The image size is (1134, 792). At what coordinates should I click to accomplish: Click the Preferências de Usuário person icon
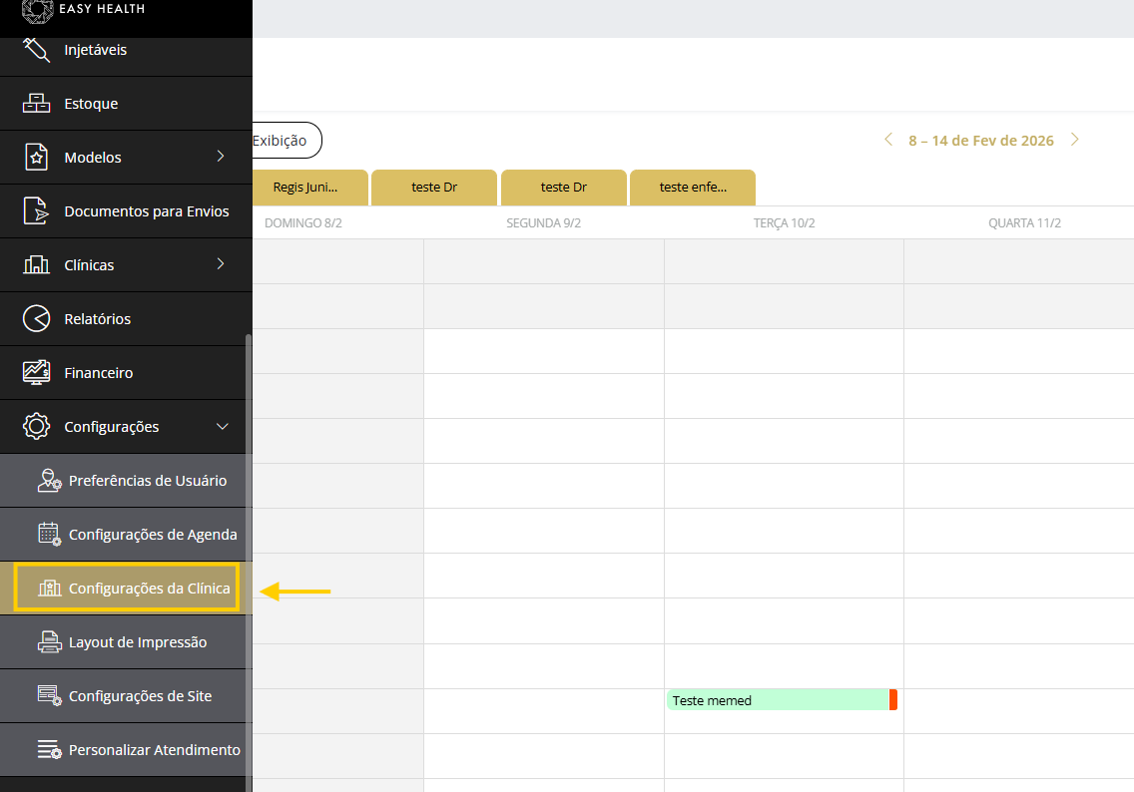pyautogui.click(x=49, y=481)
